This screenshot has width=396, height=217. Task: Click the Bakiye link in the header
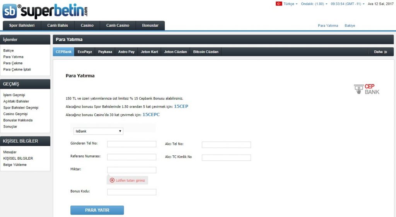pos(350,26)
